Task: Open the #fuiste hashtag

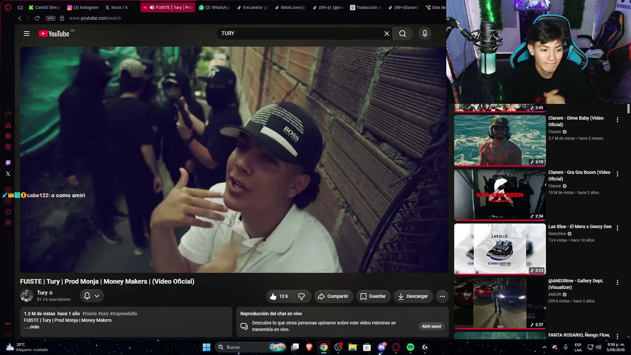Action: [89, 314]
